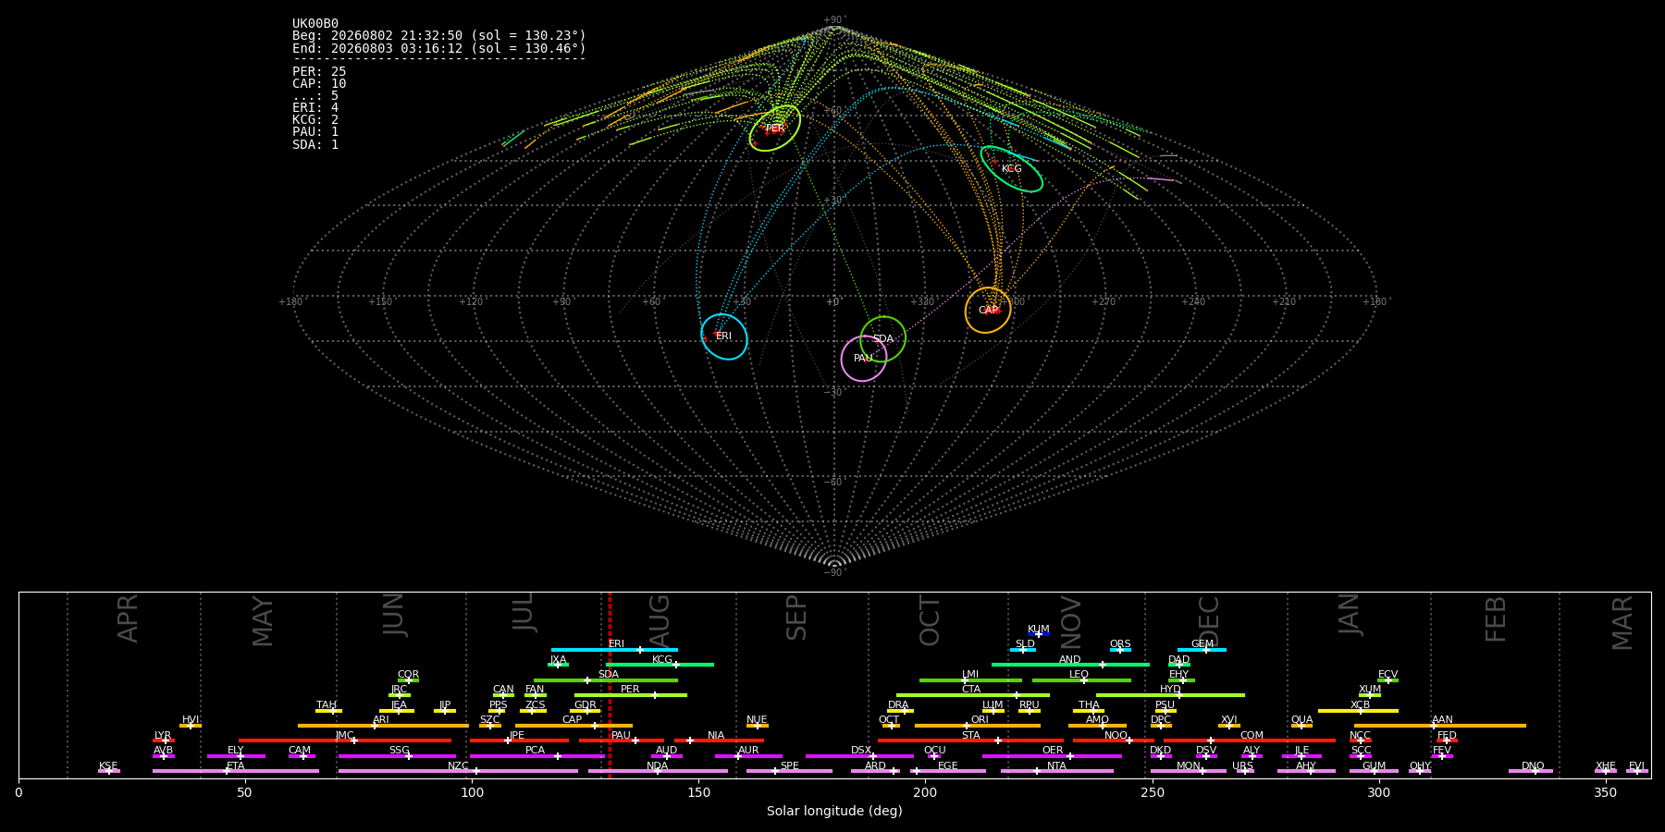Click the green SDA radiant circle
Screen dimensions: 1665x832
883,338
